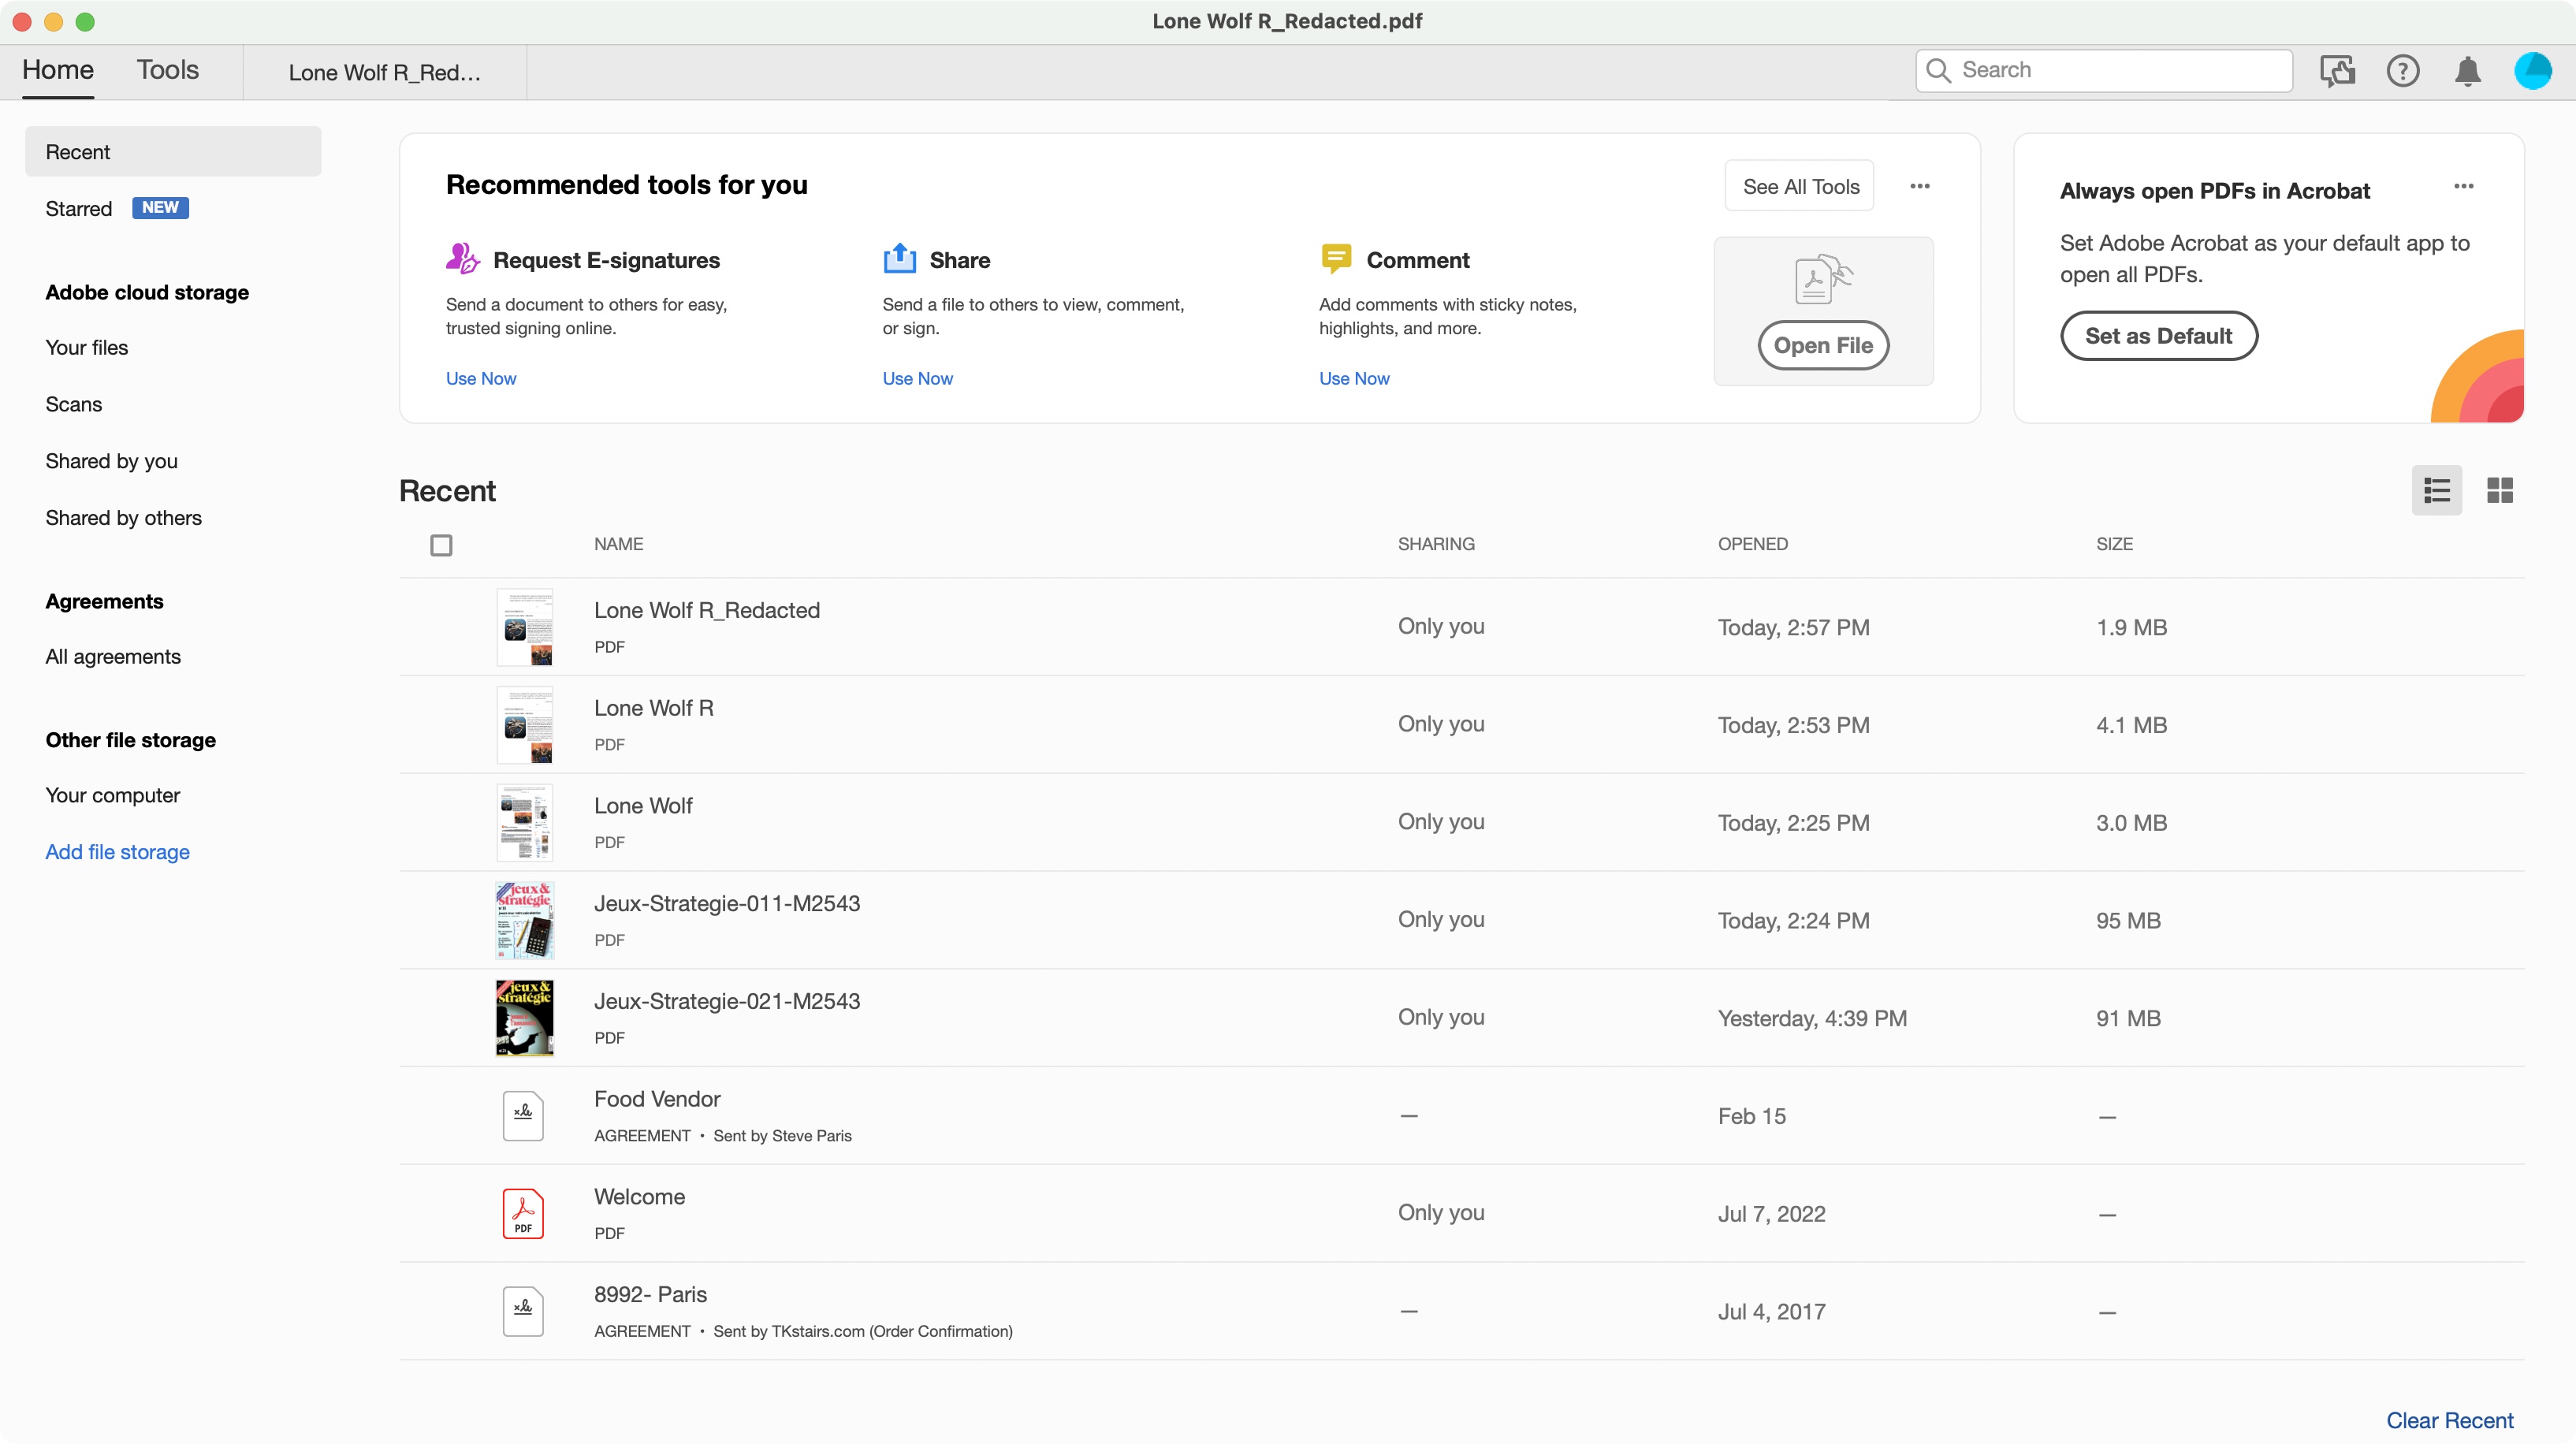Open the Lone Wolf R_Red... document tab
The width and height of the screenshot is (2576, 1444).
385,72
